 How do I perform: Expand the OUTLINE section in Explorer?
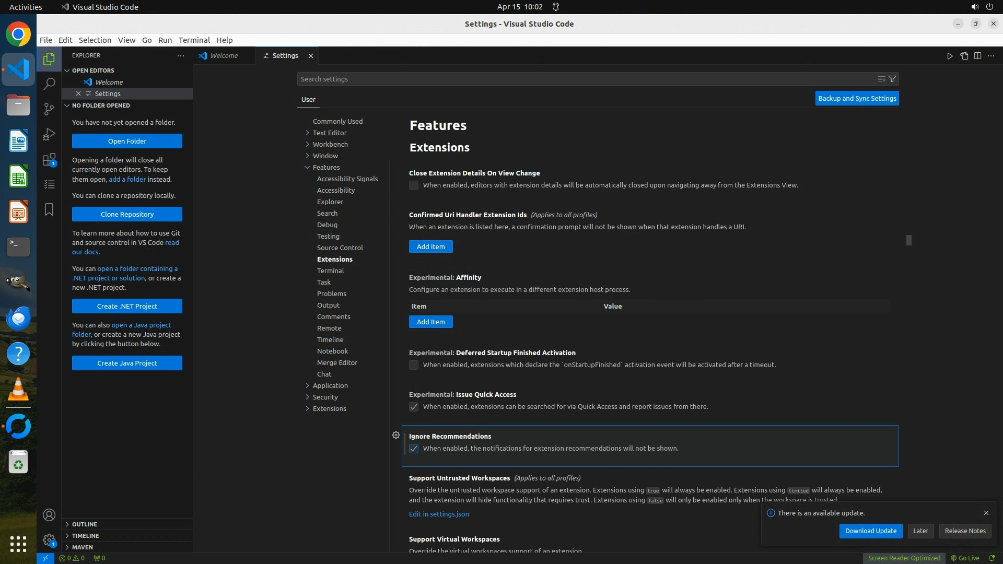click(85, 524)
